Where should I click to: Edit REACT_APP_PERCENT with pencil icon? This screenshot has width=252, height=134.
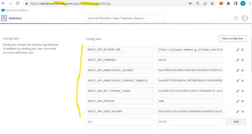[x=238, y=101]
